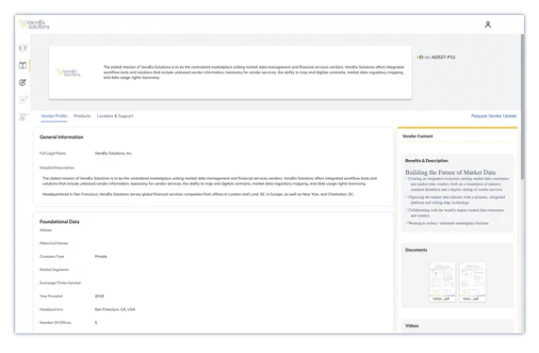Click the page vertical scrollbar
The image size is (539, 353).
pos(522,106)
